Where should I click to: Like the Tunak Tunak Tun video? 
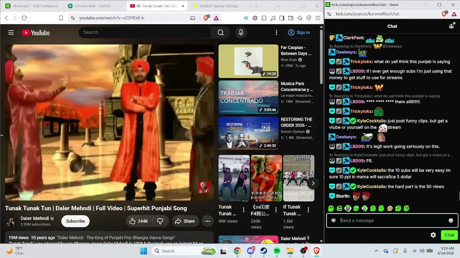[x=138, y=221]
